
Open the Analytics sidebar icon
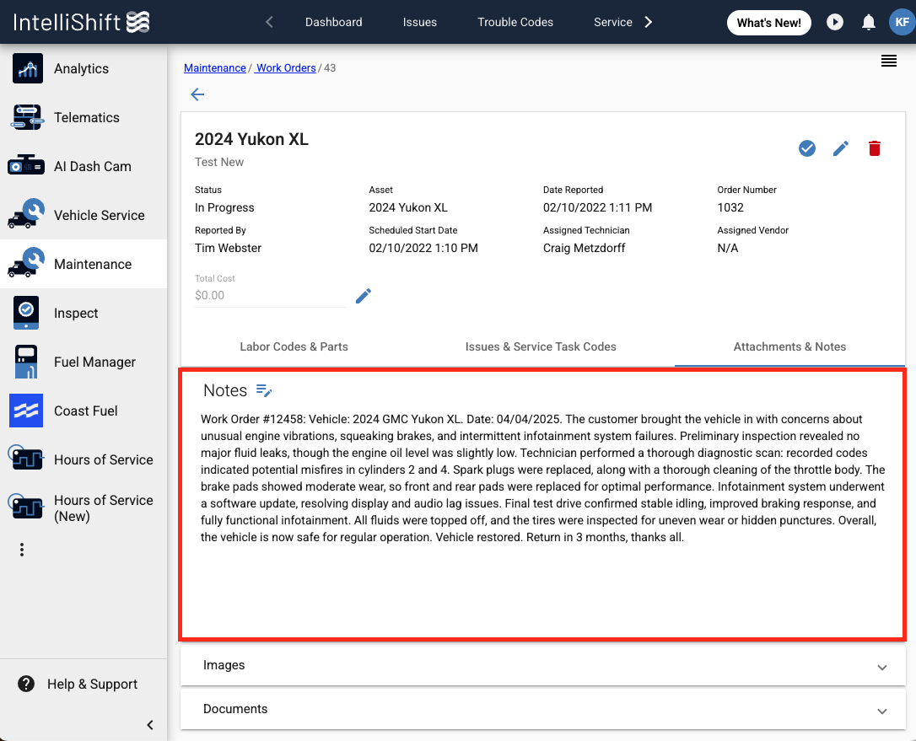point(28,68)
